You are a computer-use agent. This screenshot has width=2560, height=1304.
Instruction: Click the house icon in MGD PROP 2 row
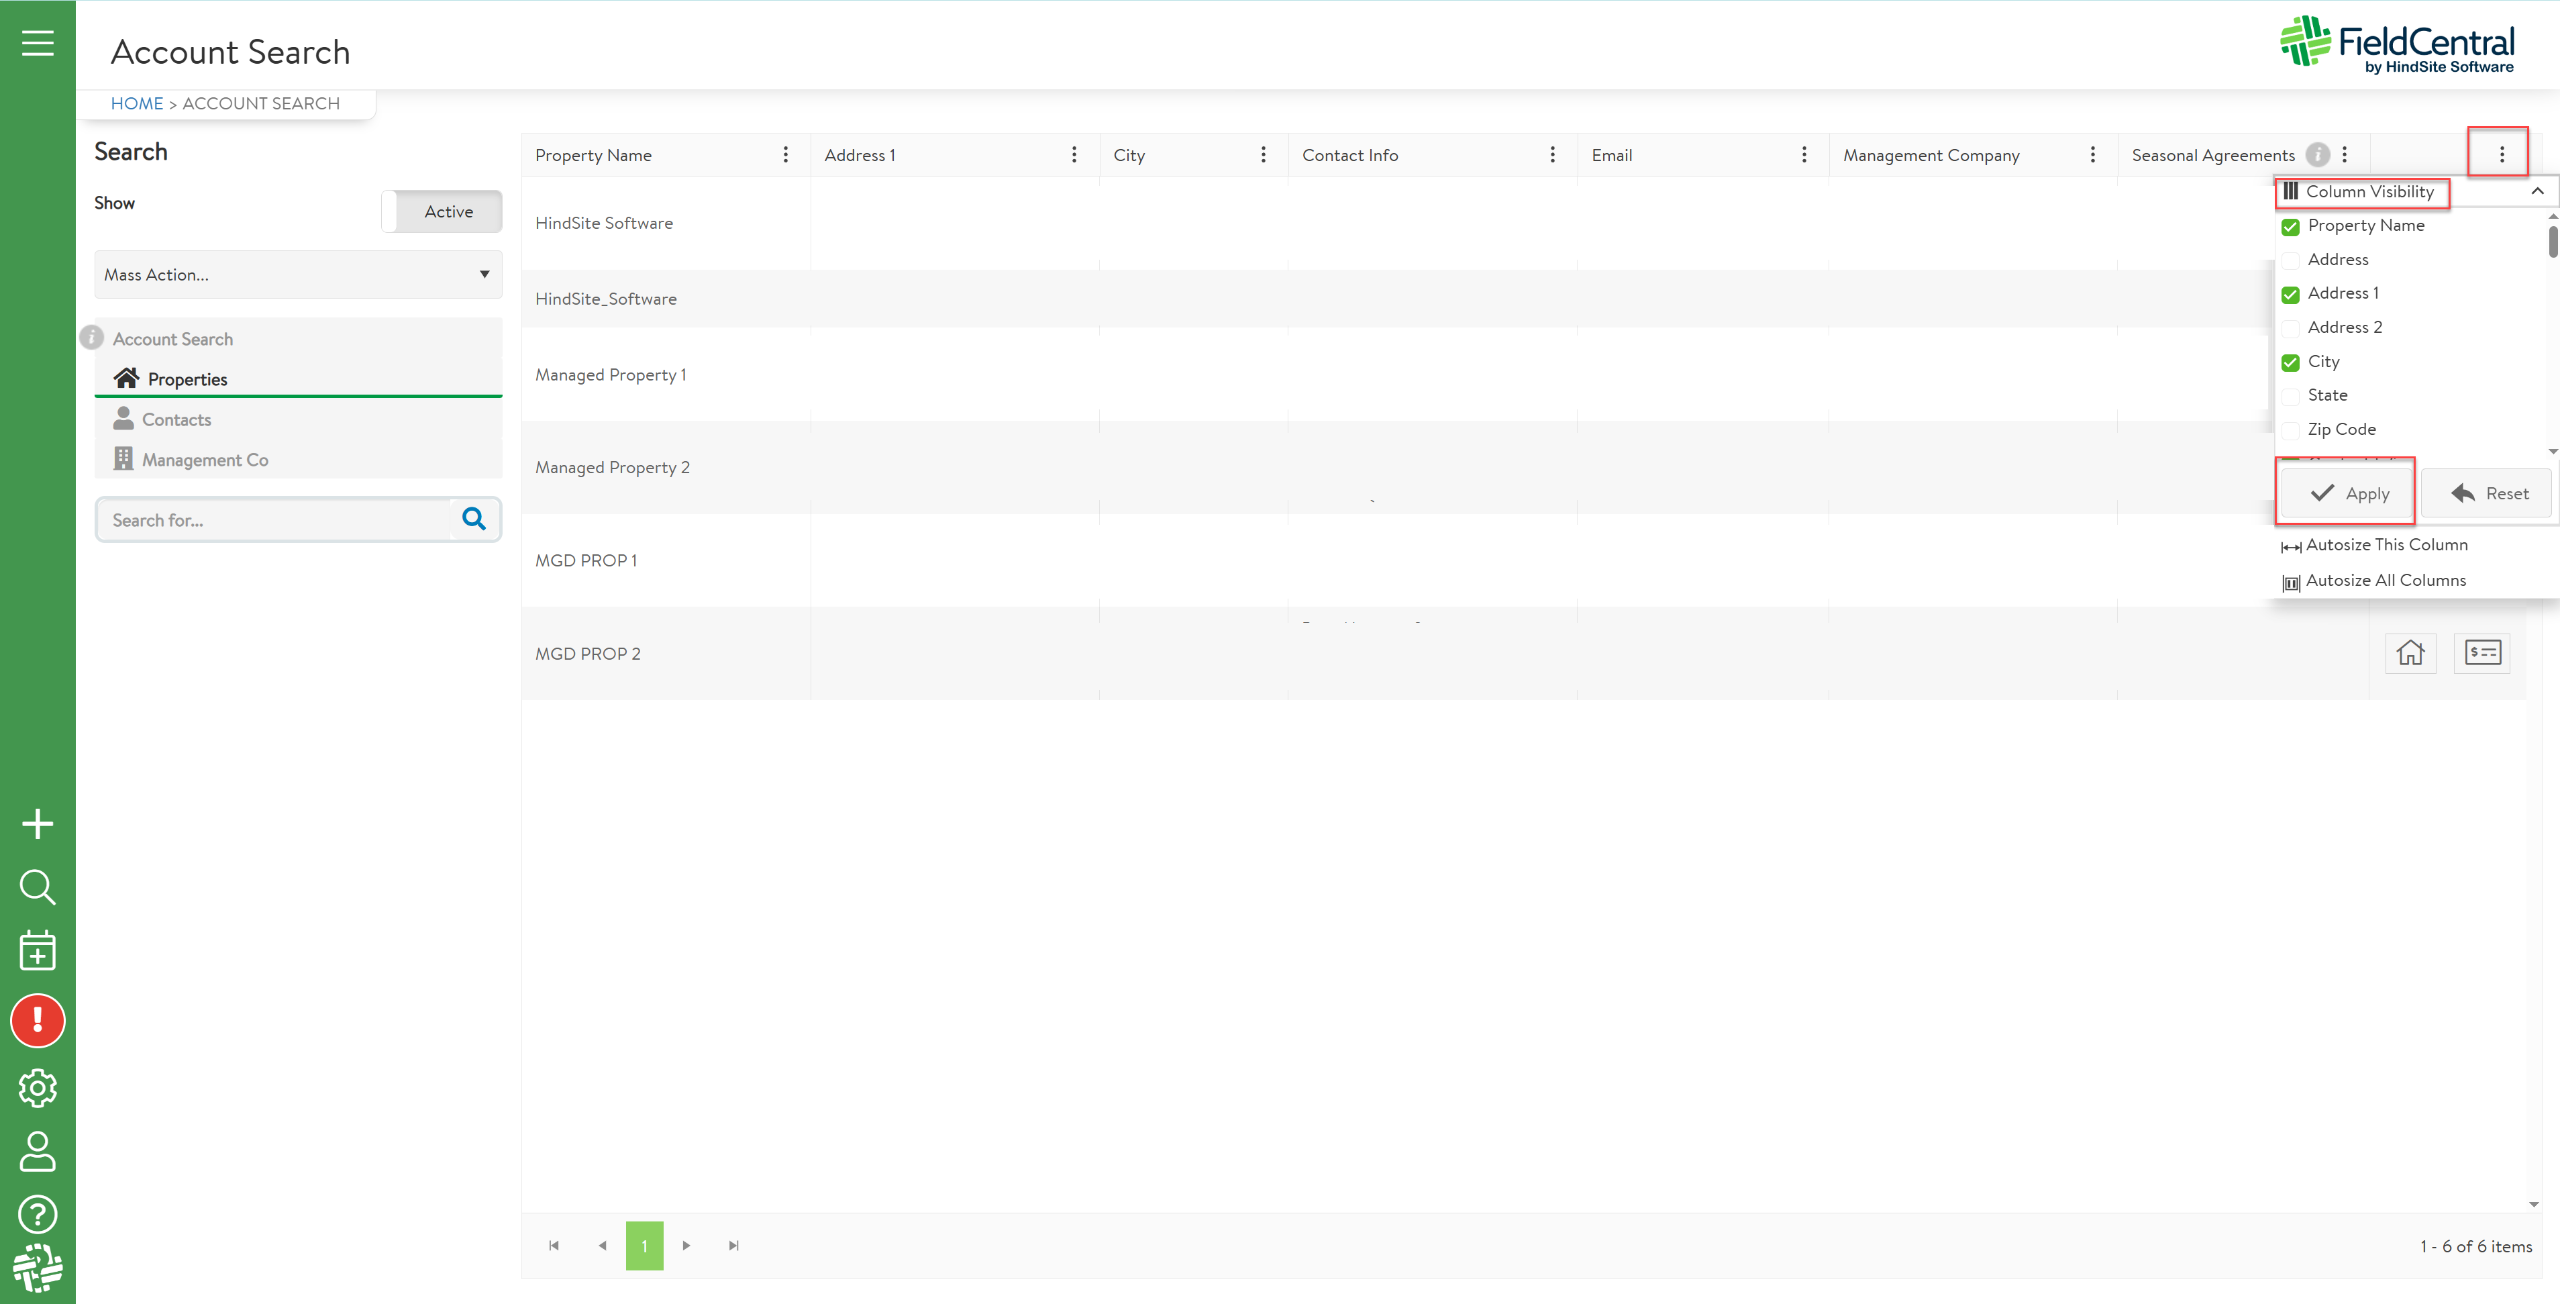coord(2411,653)
